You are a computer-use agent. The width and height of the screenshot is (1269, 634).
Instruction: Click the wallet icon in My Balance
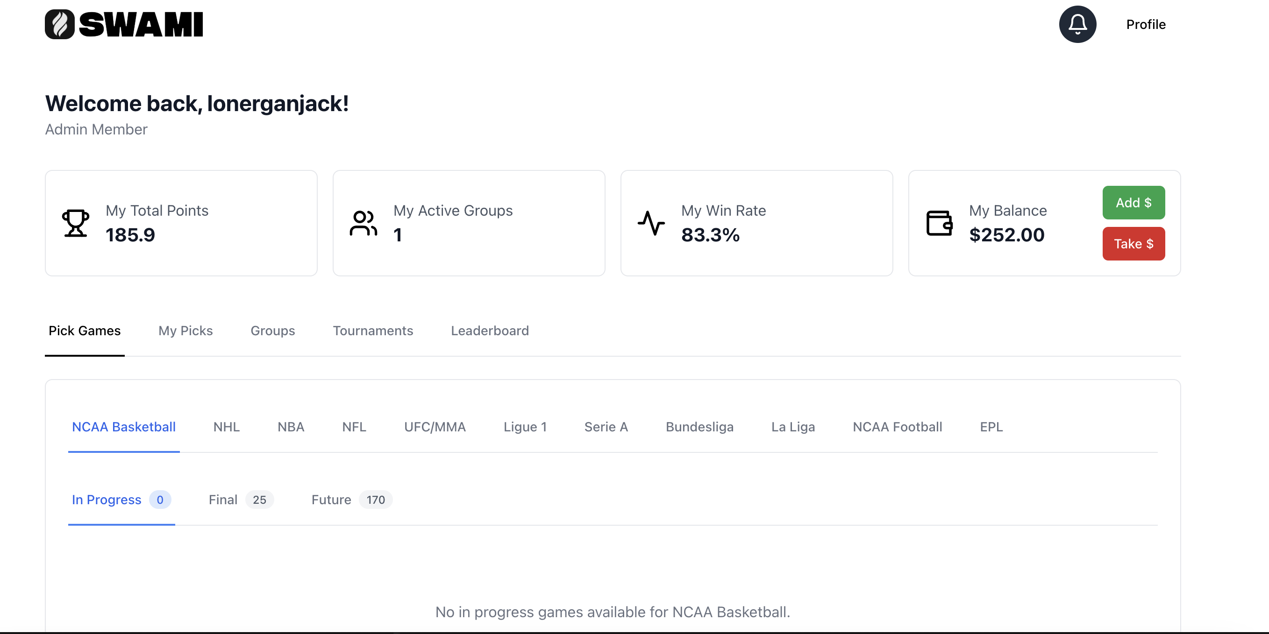tap(940, 223)
